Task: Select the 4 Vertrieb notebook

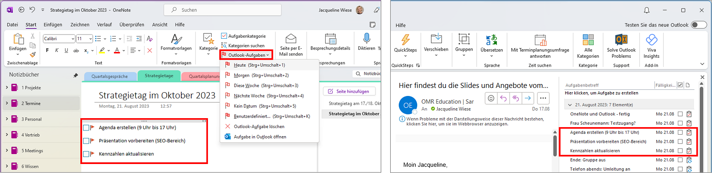Action: pyautogui.click(x=40, y=135)
